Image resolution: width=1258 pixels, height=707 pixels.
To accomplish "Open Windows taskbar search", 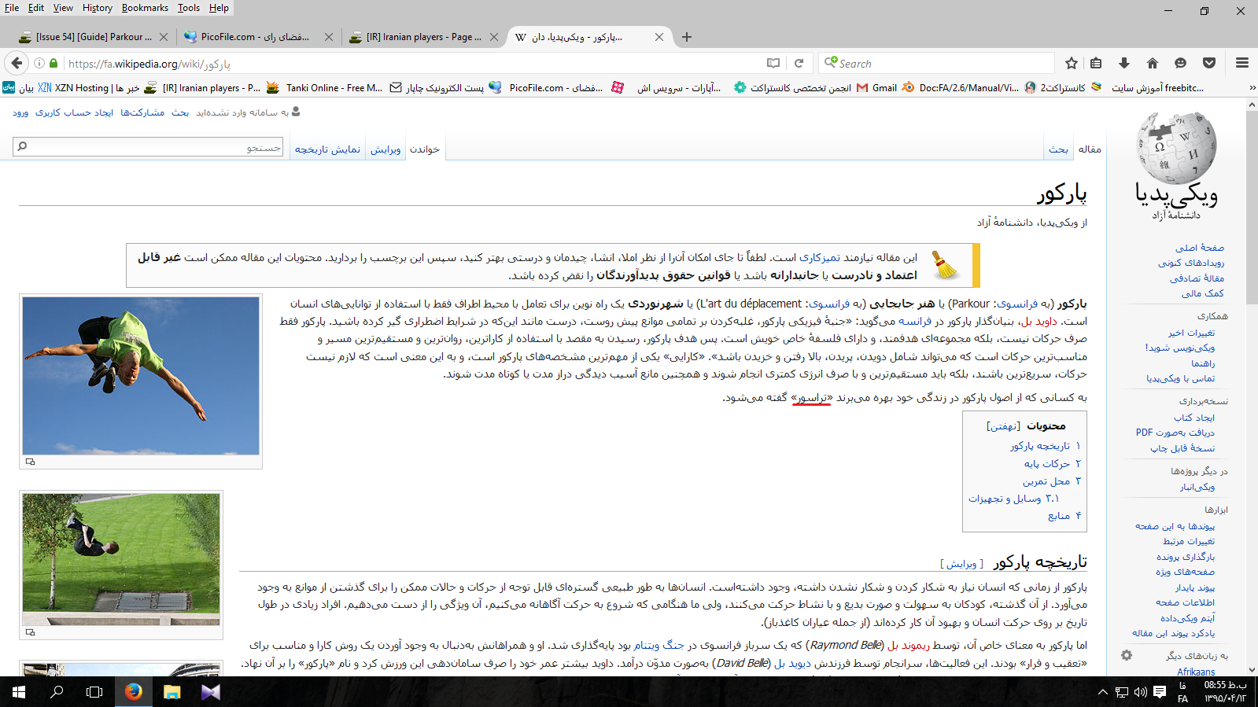I will coord(57,692).
